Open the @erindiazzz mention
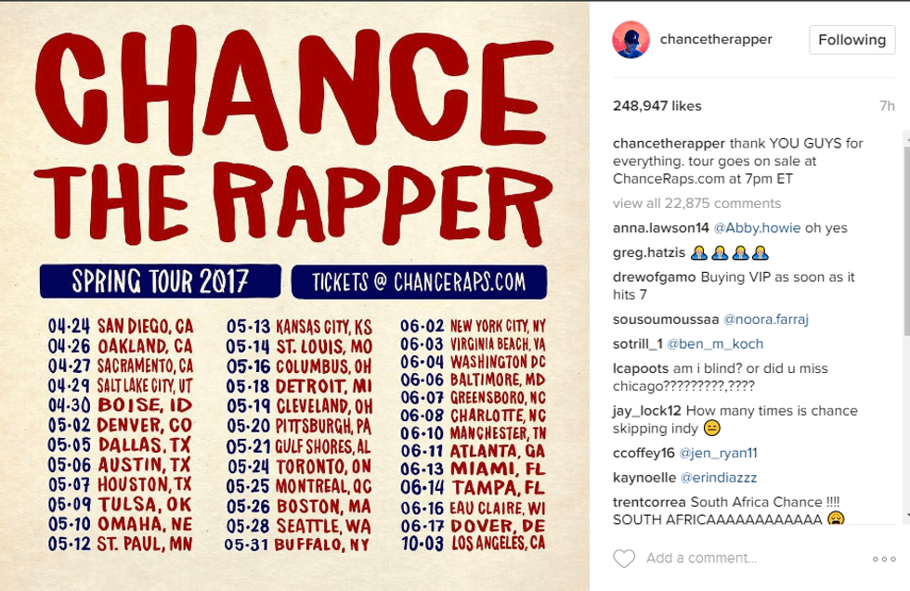 click(x=718, y=477)
